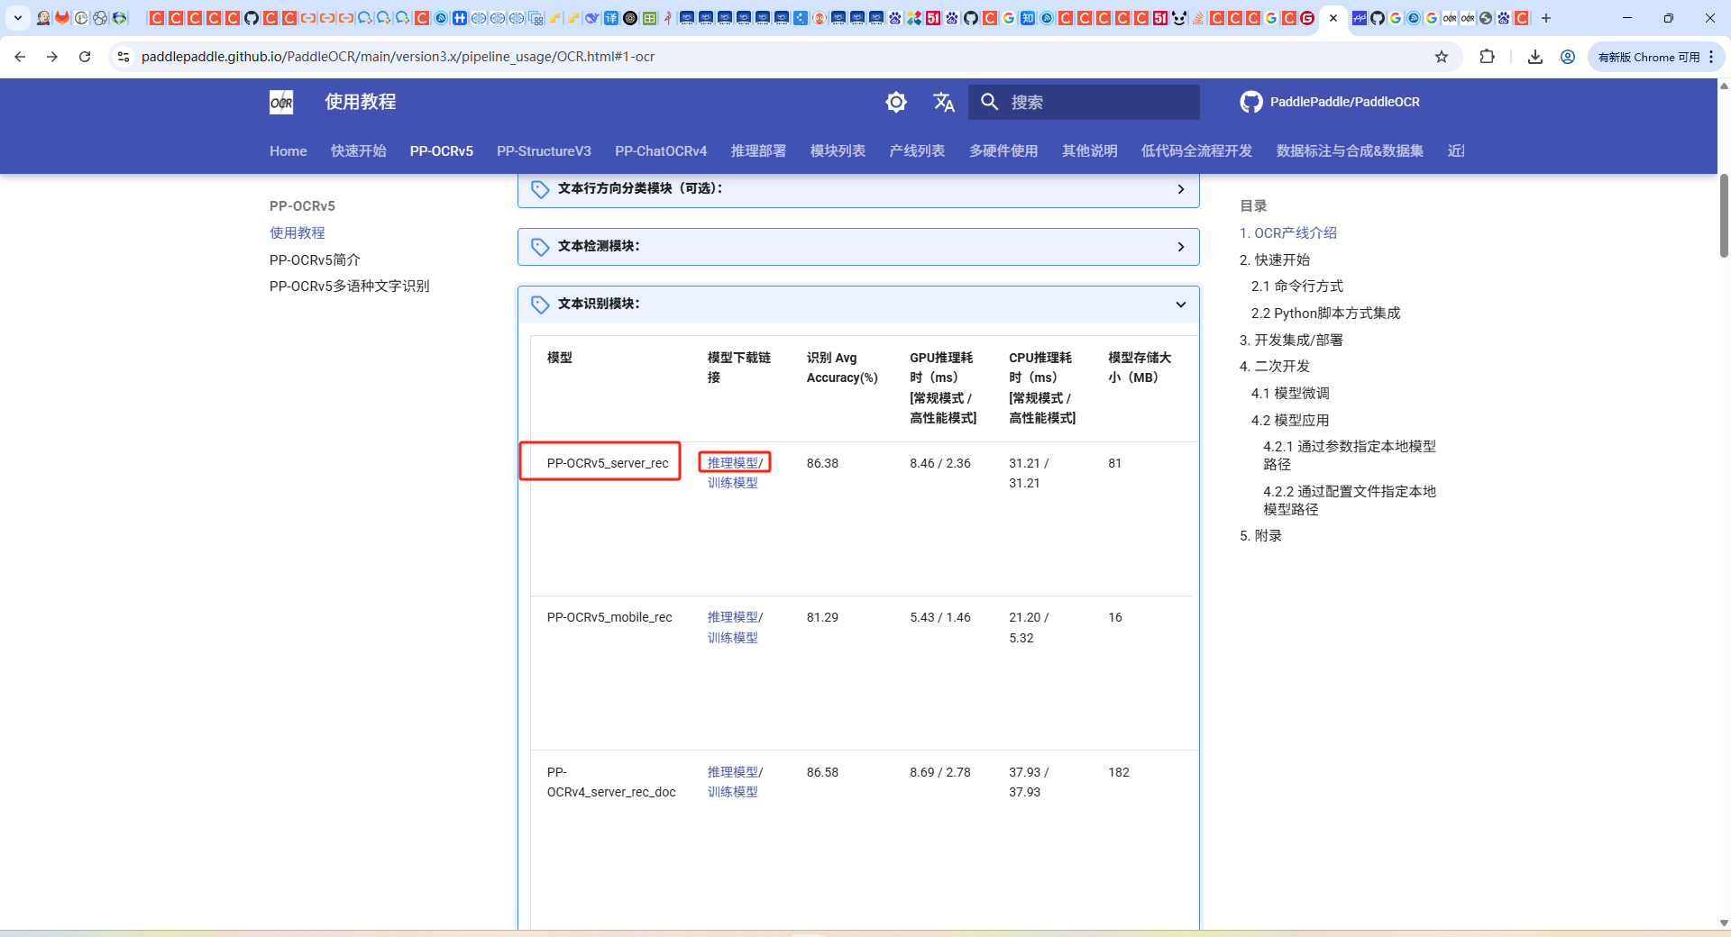1731x937 pixels.
Task: Jump to 4.2 模型应用 in contents
Action: click(1290, 420)
